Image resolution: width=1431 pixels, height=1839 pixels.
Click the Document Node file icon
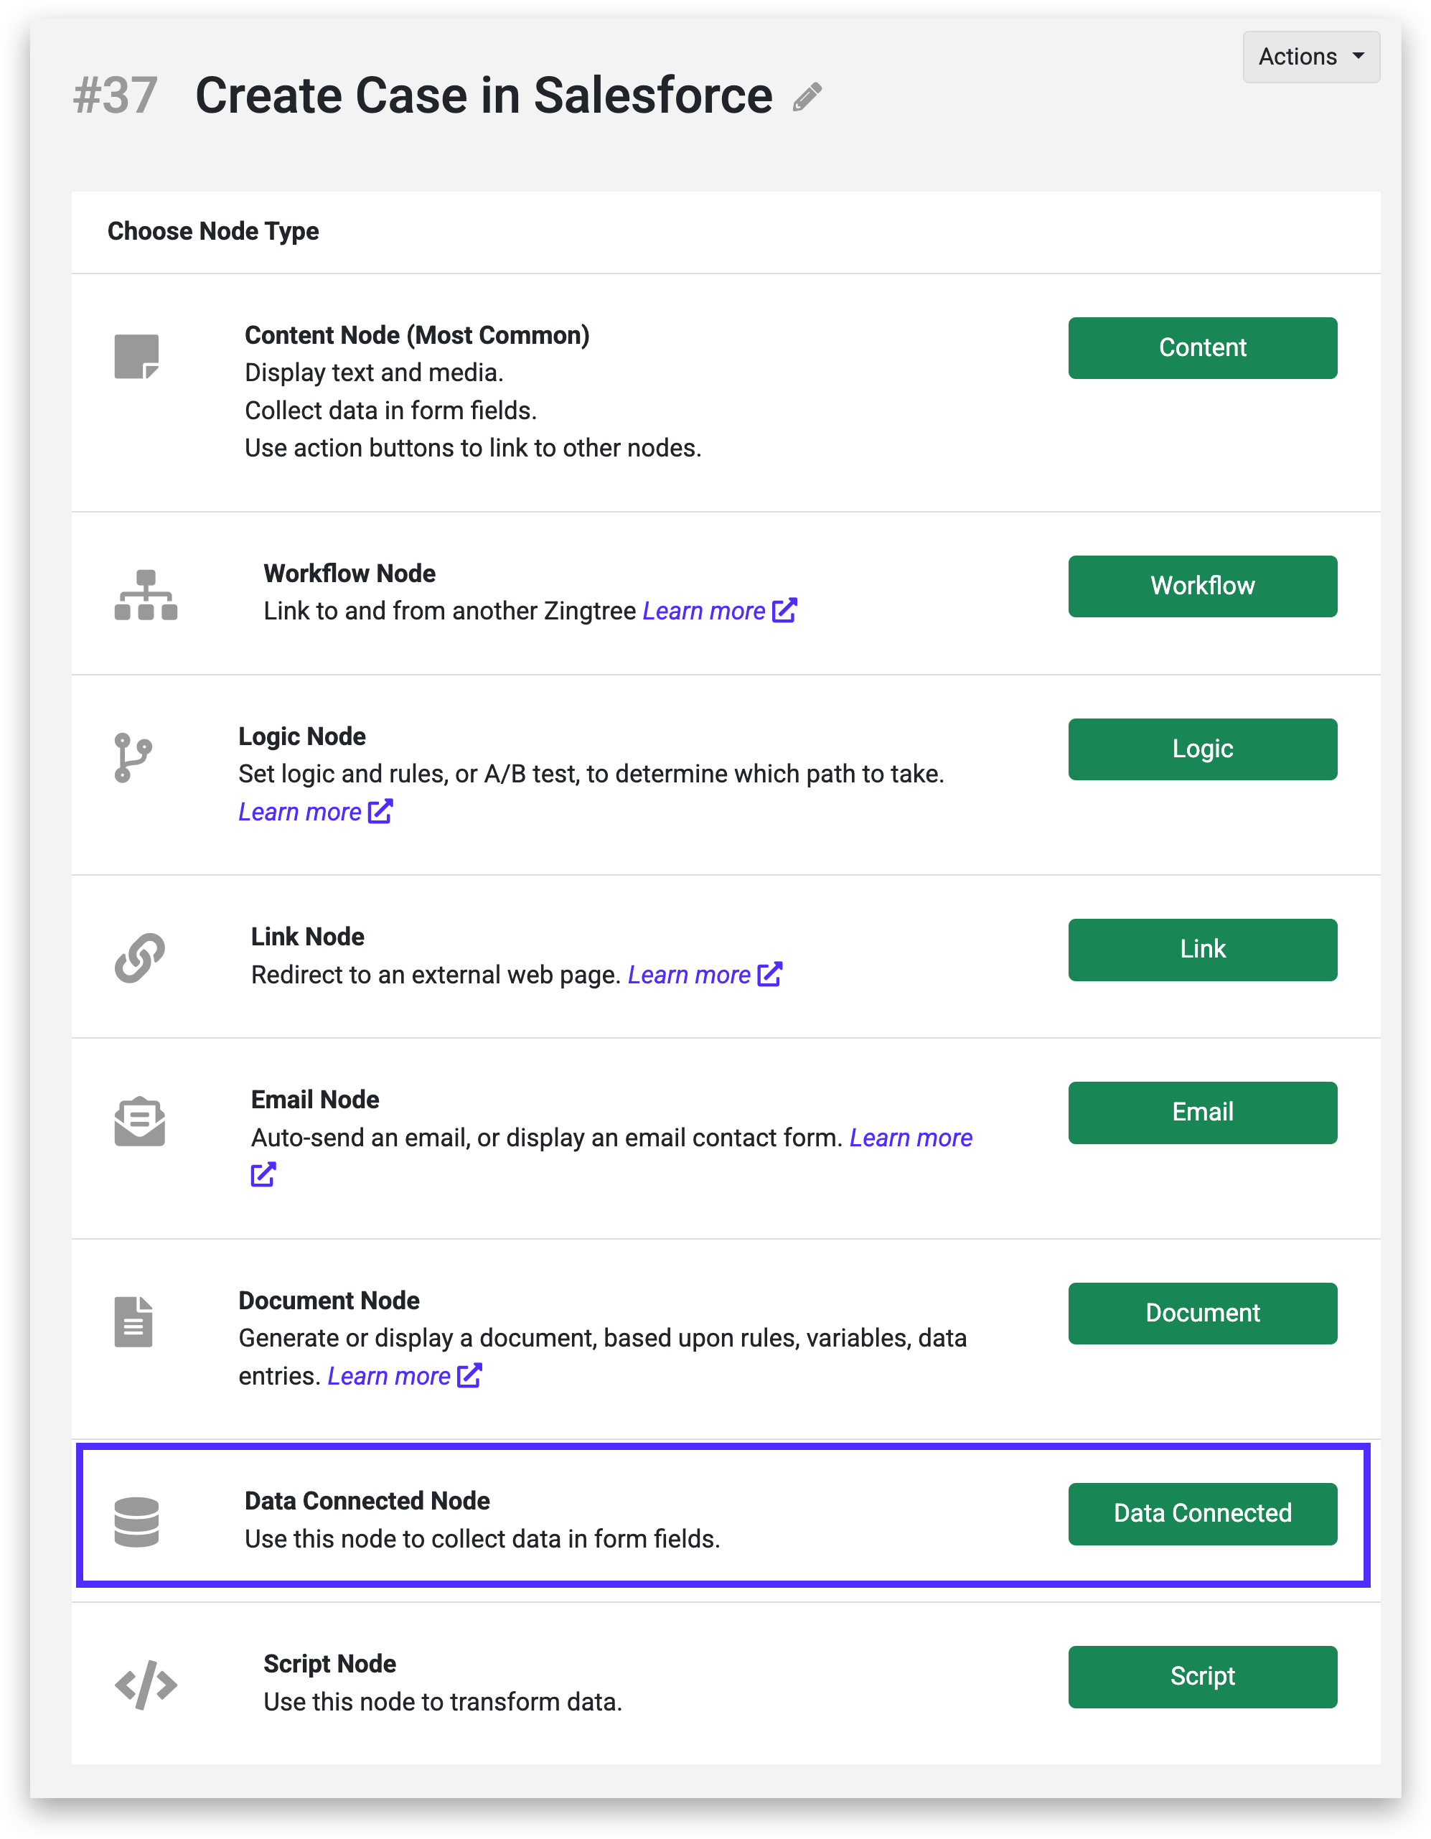click(133, 1321)
